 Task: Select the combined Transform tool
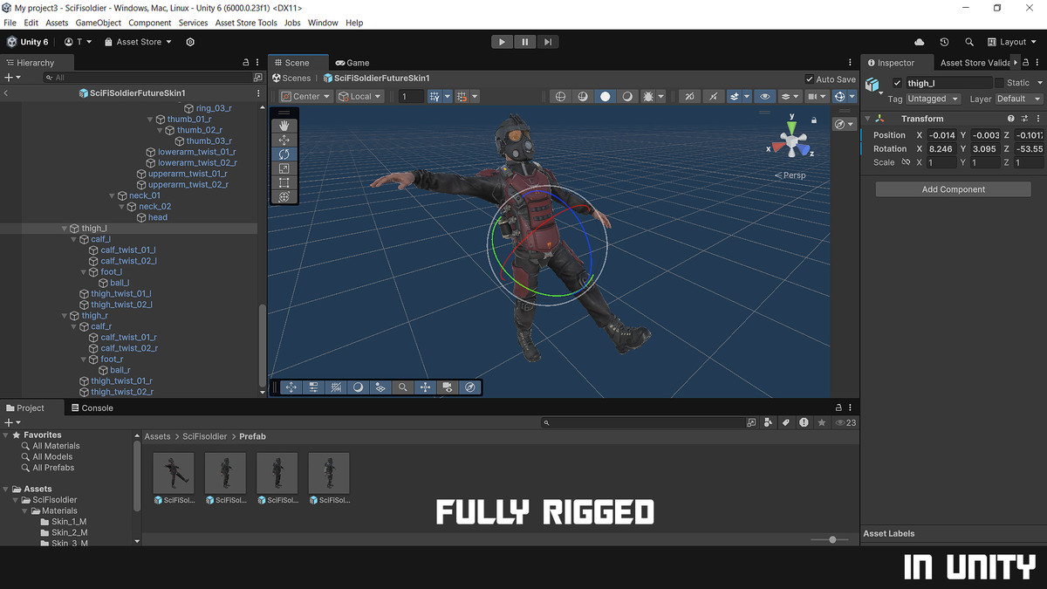click(x=284, y=197)
